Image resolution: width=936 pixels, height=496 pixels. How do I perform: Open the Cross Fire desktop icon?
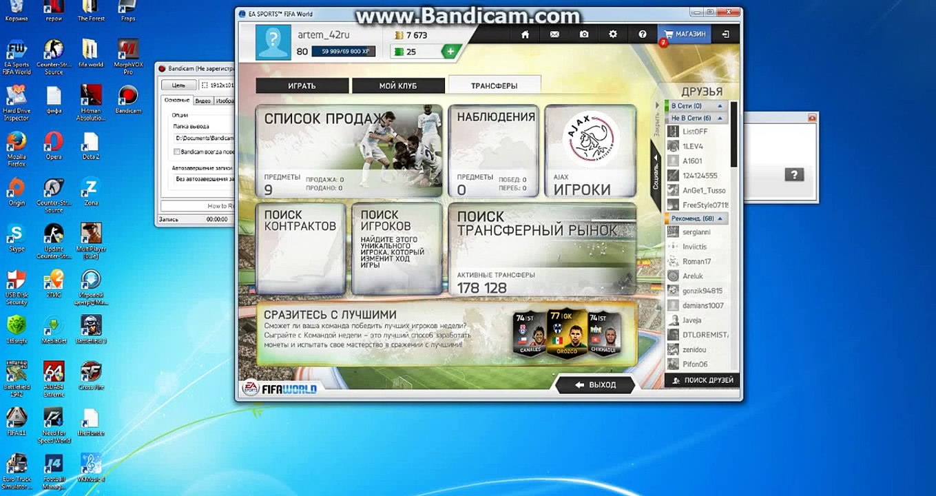point(90,375)
